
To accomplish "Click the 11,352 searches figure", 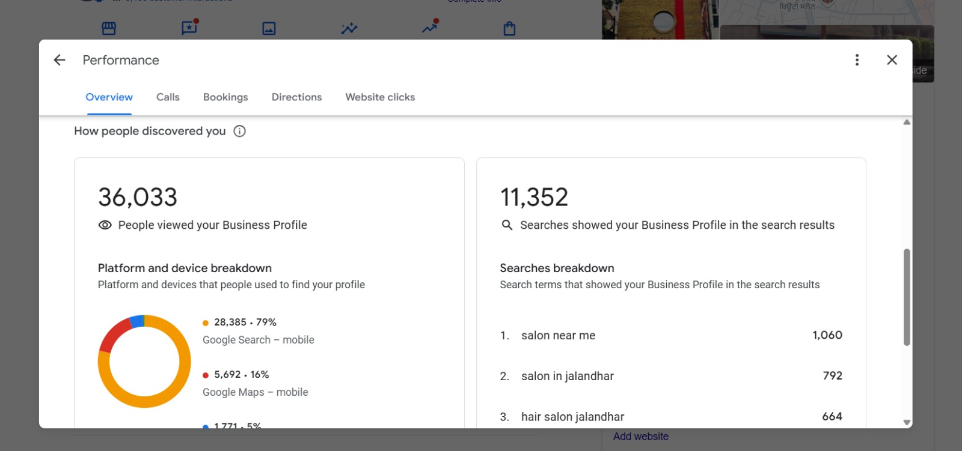I will click(534, 197).
